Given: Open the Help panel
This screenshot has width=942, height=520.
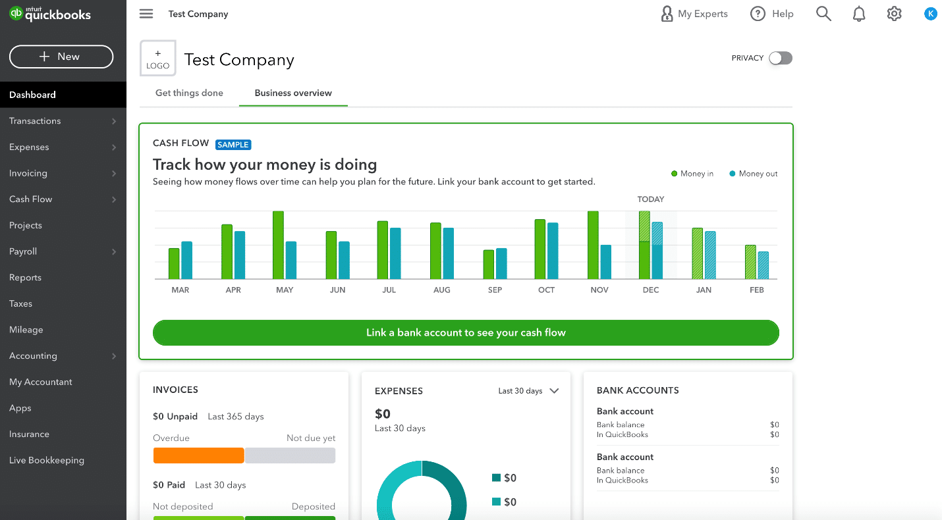Looking at the screenshot, I should click(771, 13).
